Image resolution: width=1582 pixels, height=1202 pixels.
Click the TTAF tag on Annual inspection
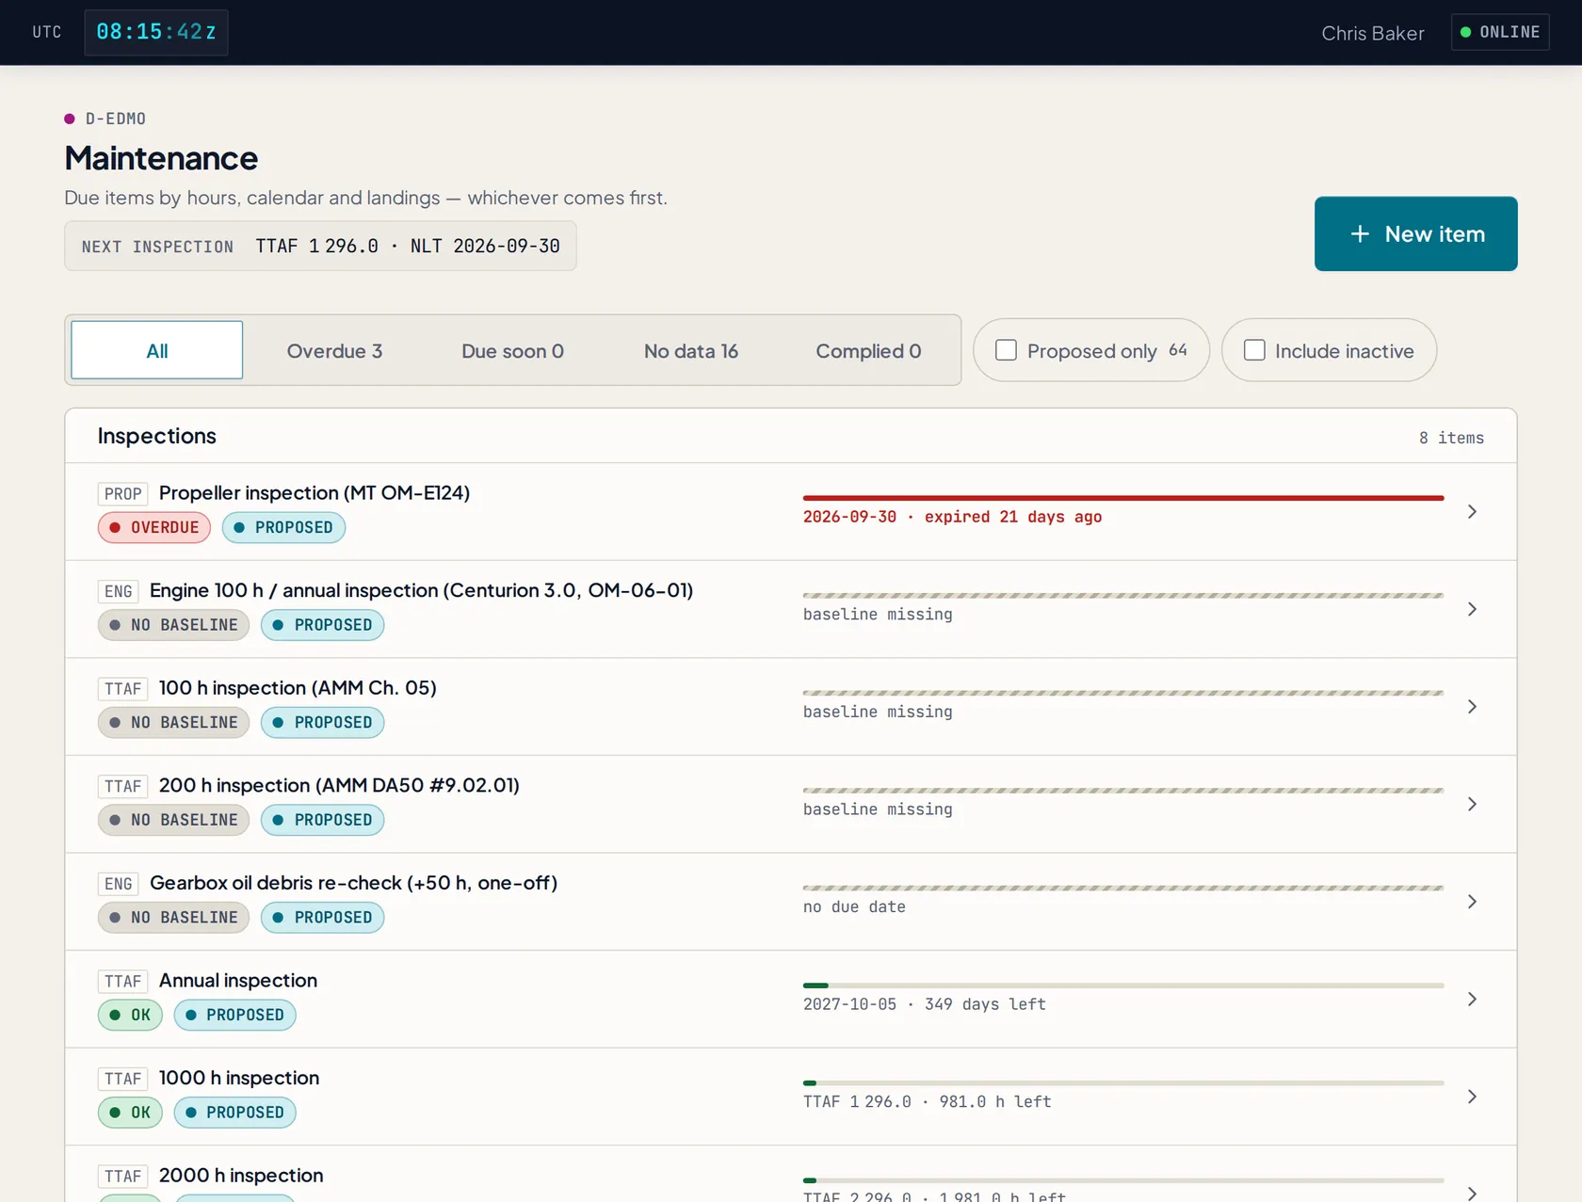click(122, 982)
